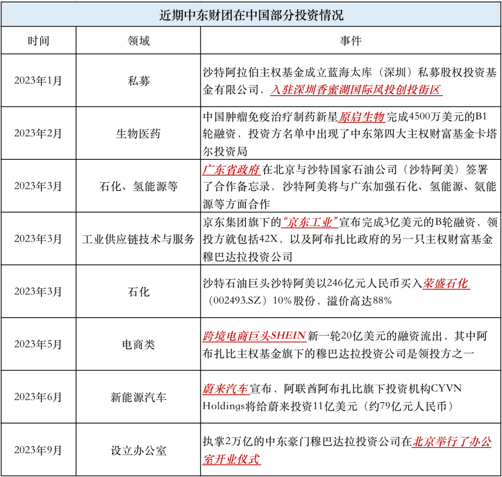This screenshot has height=477, width=502.
Task: Open the 跨境电商巨头SHEIN red link
Action: (x=255, y=336)
